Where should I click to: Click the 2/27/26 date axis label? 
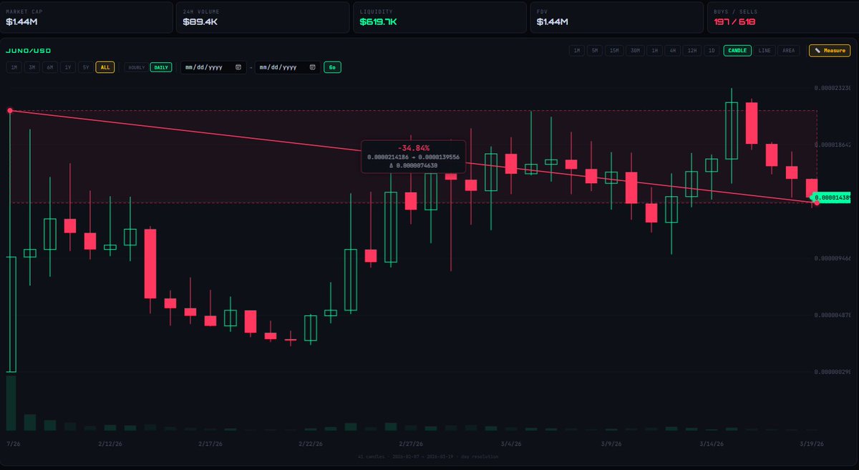tap(410, 444)
